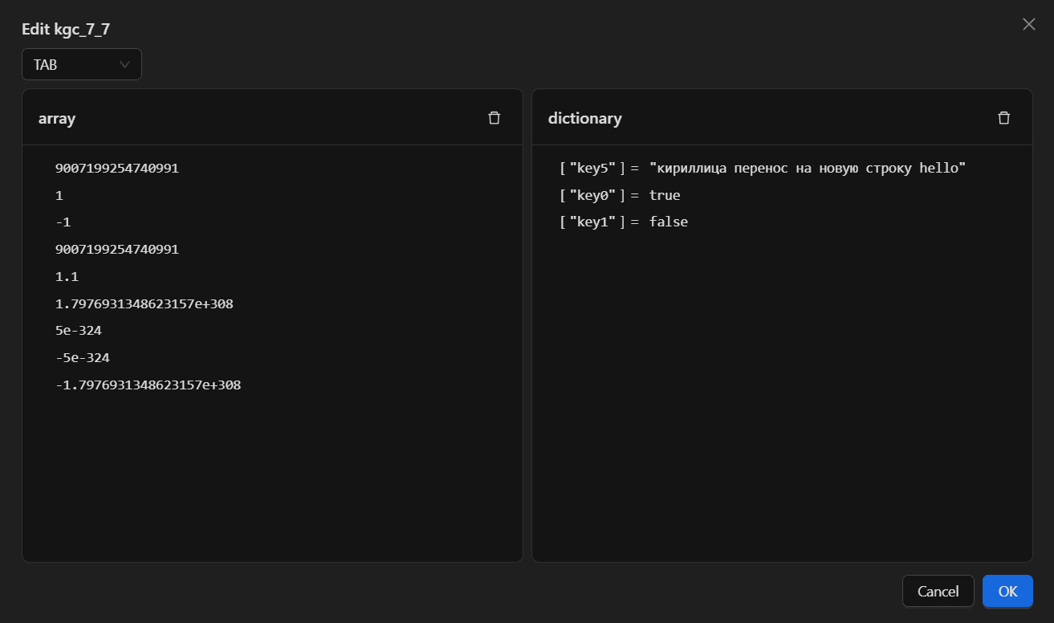Click the array value 5e-324
Image resolution: width=1054 pixels, height=623 pixels.
tap(78, 331)
